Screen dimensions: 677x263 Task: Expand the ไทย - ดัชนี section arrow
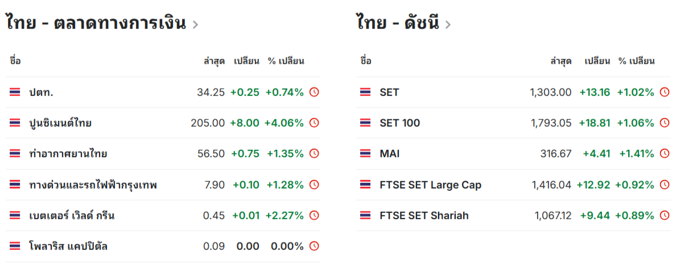[x=448, y=24]
